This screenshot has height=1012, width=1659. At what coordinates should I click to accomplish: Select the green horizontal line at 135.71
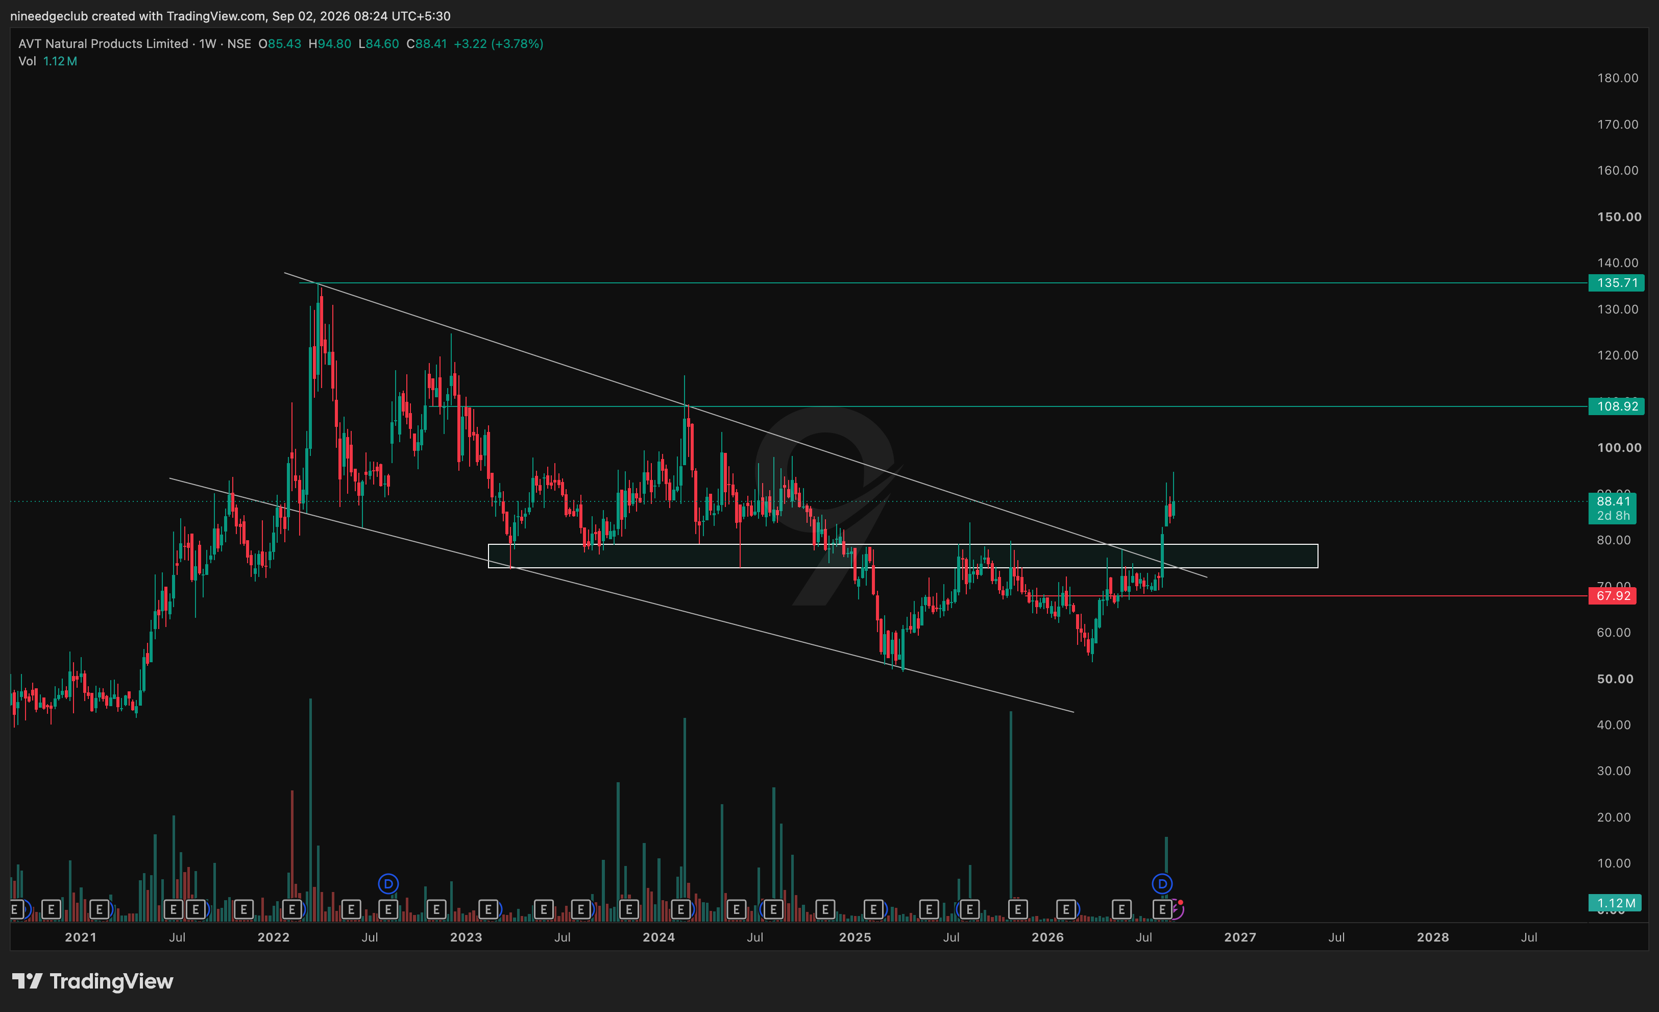click(x=943, y=283)
